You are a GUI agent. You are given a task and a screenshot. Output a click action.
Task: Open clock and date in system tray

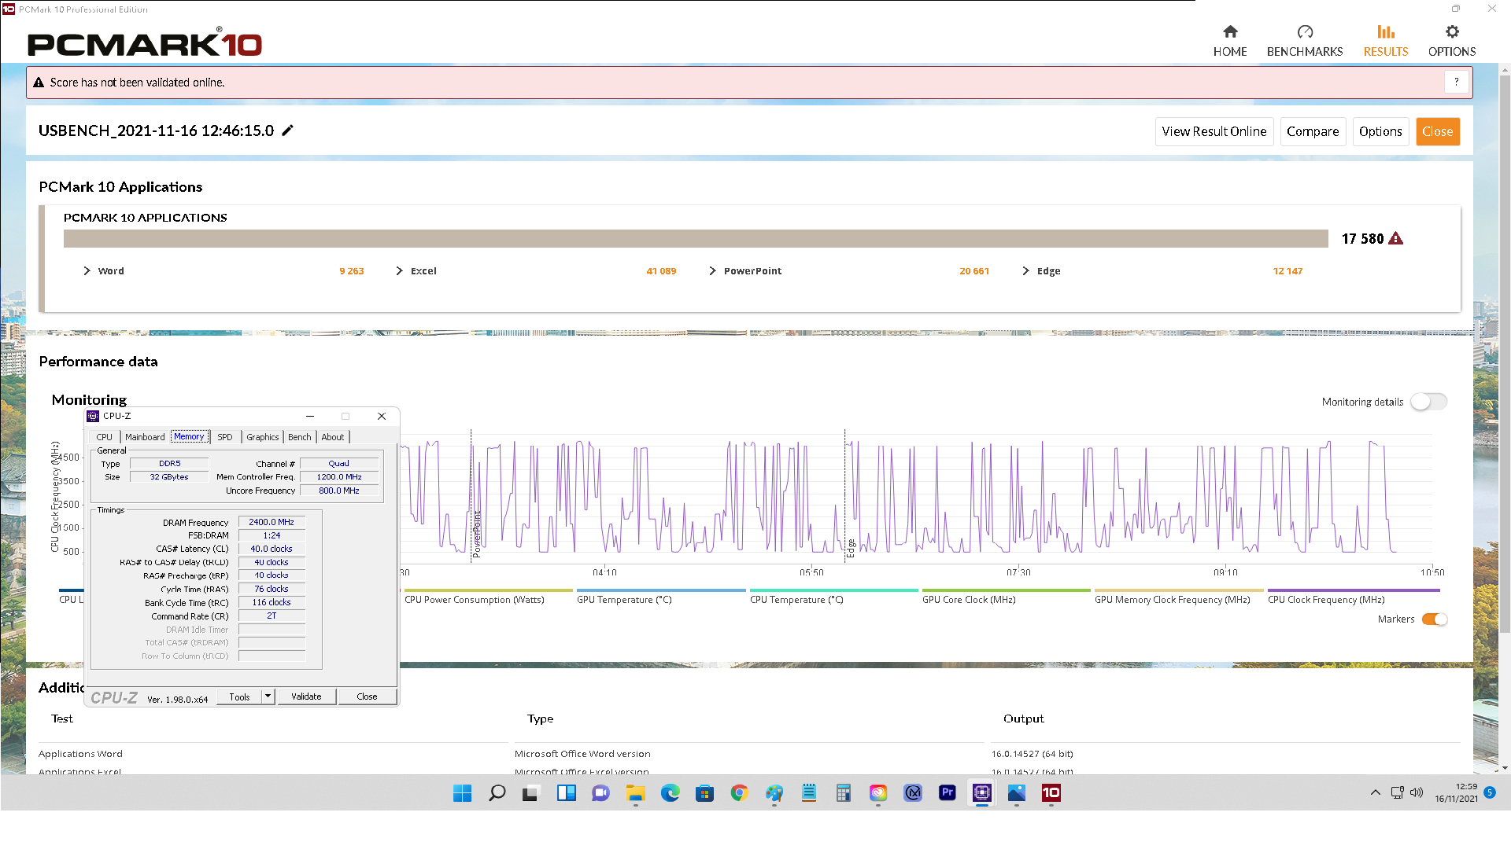pyautogui.click(x=1456, y=792)
